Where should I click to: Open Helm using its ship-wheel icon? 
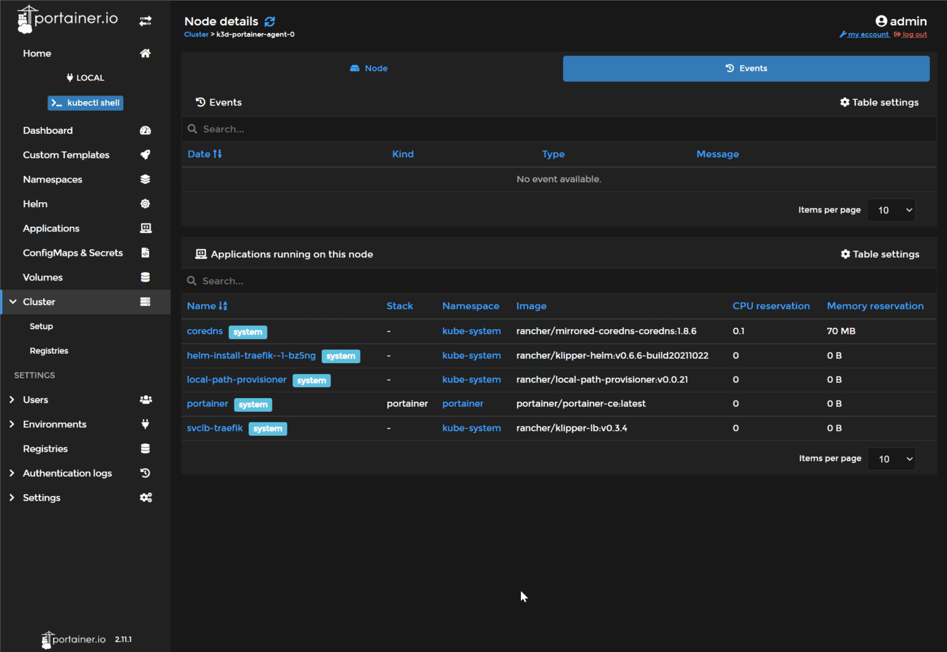(x=146, y=203)
